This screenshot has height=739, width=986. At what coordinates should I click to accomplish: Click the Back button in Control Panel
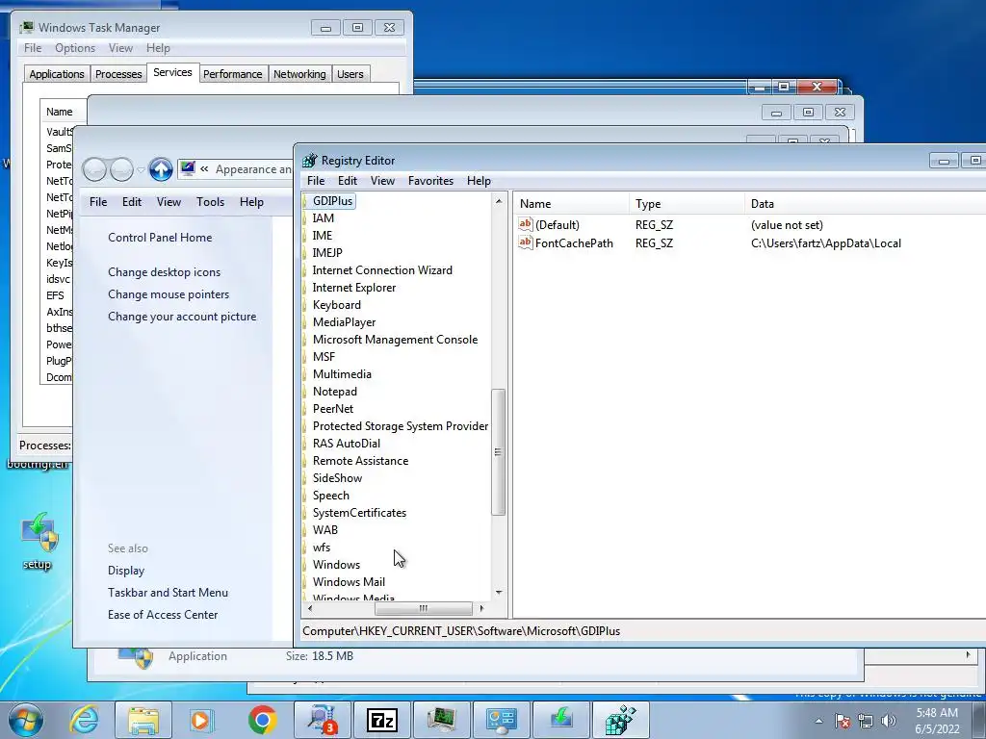point(94,169)
